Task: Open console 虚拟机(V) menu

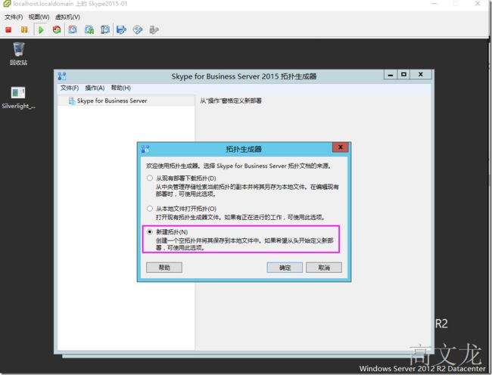Action: point(67,17)
